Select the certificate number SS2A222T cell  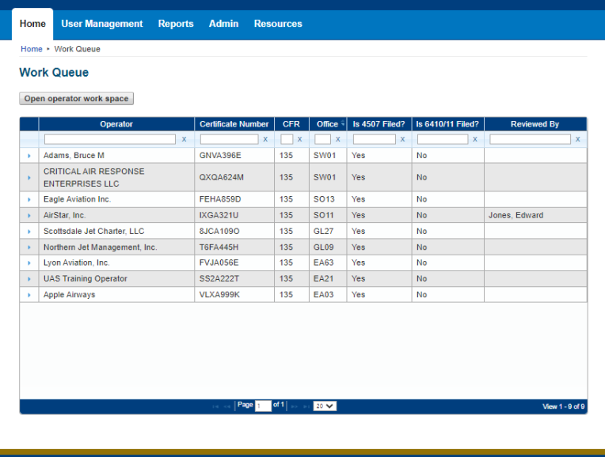pyautogui.click(x=234, y=278)
